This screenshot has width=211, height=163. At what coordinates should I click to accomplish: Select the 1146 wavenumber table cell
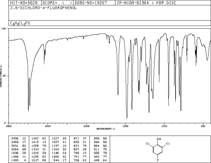(x=55, y=153)
